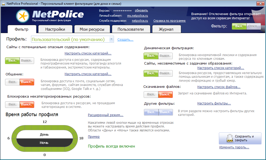Click Вкл. for Динамическая фильтрация
The image size is (266, 160).
[151, 56]
